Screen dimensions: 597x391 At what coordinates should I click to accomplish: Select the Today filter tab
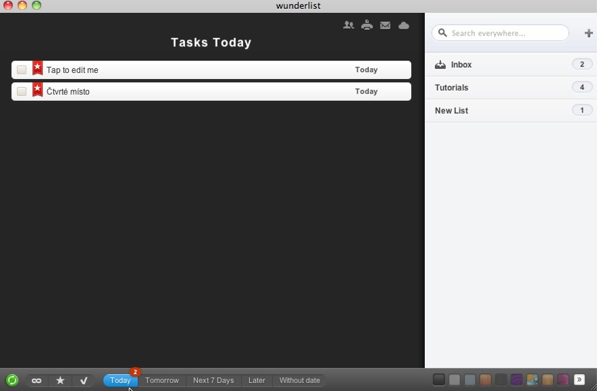point(120,380)
